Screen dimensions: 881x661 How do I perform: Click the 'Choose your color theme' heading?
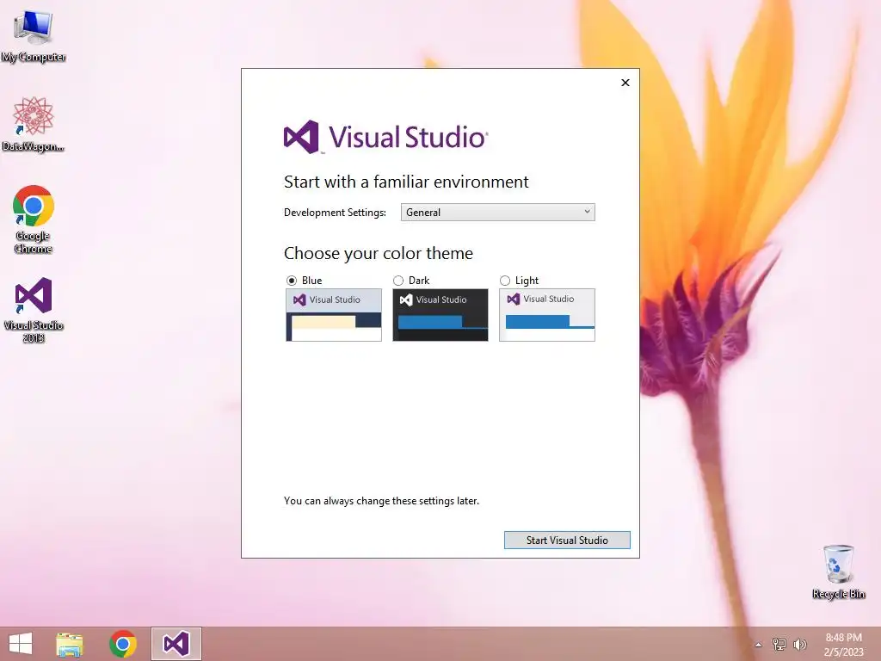tap(379, 254)
